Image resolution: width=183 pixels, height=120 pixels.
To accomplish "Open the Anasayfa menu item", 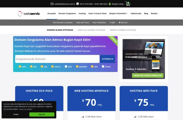I will click(x=52, y=13).
